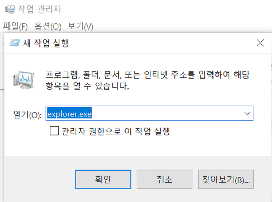Expand the 열기 combo box dropdown arrow
Image resolution: width=272 pixels, height=202 pixels.
(247, 113)
